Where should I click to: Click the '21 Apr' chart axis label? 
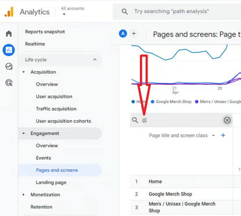point(175,90)
